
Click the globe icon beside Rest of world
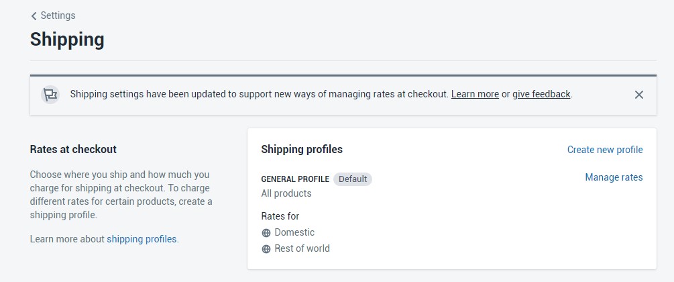click(266, 249)
